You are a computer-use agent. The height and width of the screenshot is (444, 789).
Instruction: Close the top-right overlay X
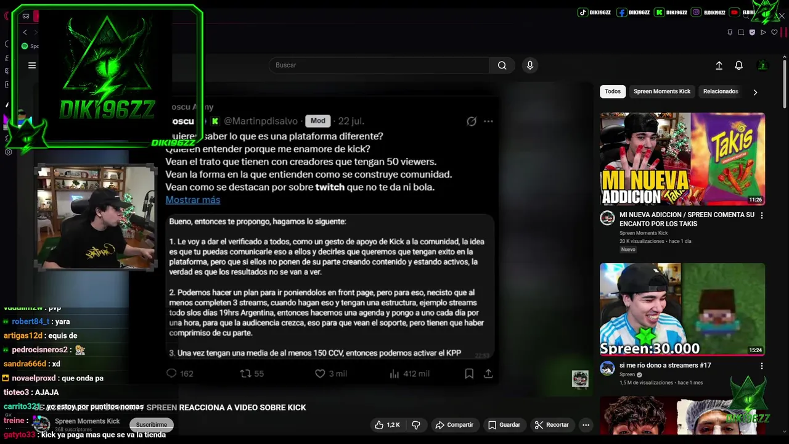point(782,16)
